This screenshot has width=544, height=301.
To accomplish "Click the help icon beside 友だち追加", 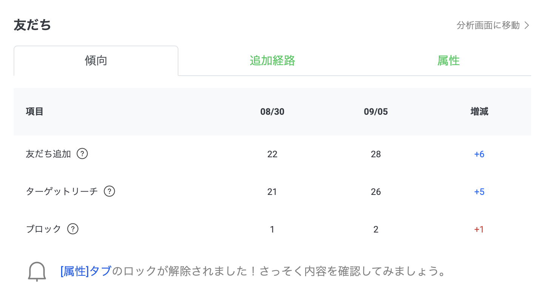I will (x=82, y=154).
